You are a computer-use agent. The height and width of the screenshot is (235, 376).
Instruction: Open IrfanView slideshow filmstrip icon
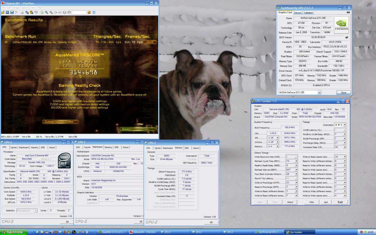pyautogui.click(x=7, y=12)
